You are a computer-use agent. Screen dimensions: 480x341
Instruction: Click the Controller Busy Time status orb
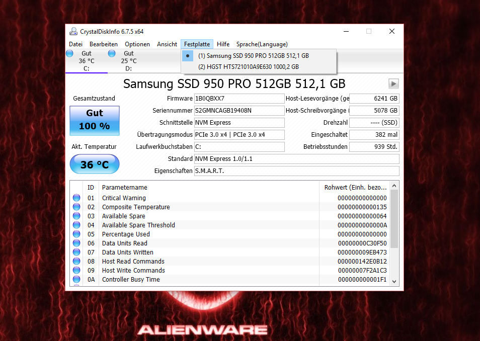point(76,280)
